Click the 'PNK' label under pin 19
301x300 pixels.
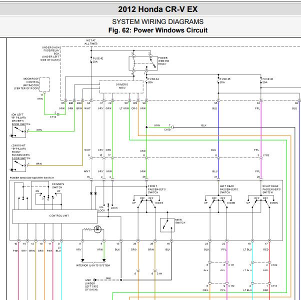coord(15,251)
